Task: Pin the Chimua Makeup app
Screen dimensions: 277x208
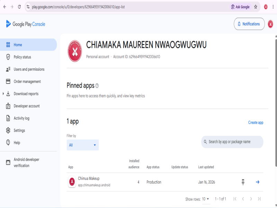Action: coord(243,182)
